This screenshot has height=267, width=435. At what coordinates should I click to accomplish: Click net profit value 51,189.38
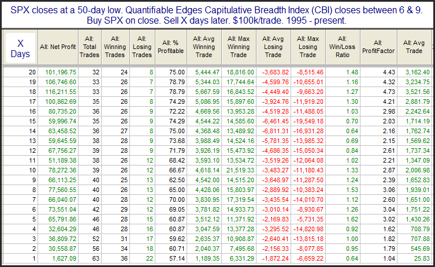(62, 160)
